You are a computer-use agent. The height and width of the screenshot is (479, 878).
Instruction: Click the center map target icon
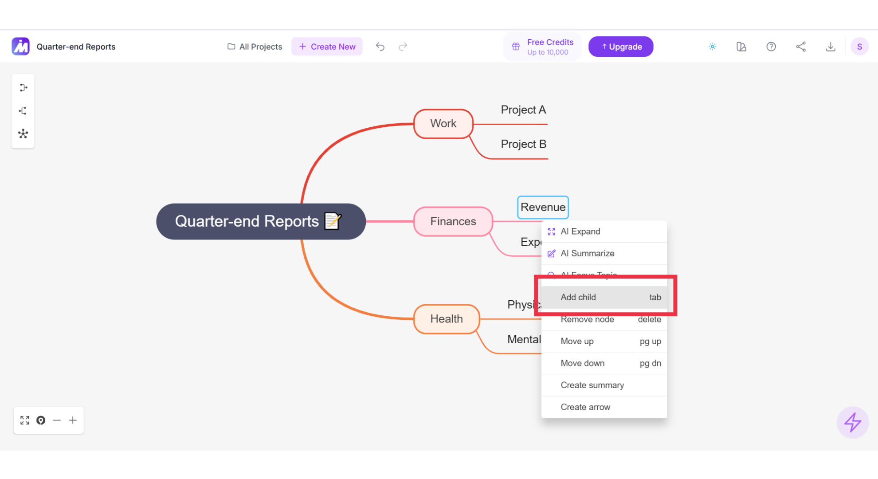(x=41, y=420)
